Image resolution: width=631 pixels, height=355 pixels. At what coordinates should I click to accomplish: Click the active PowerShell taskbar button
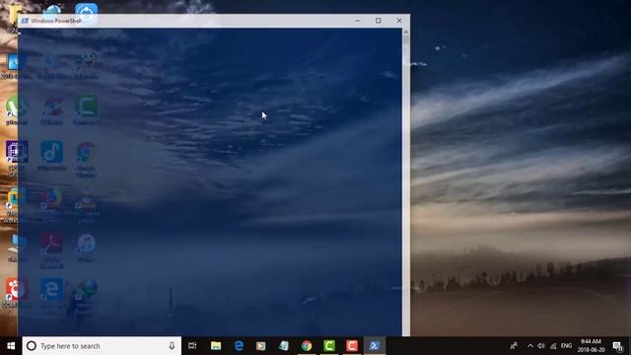point(375,346)
